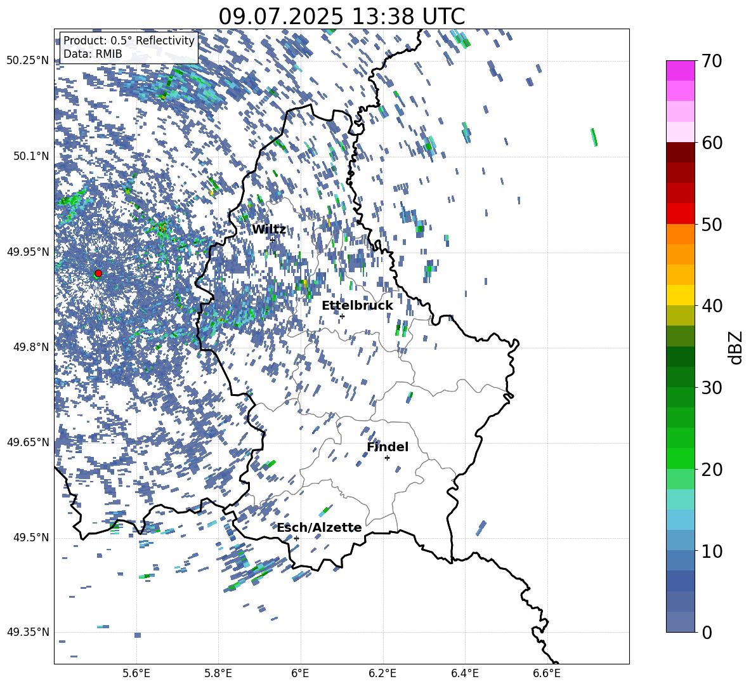Viewport: 751px width, 686px height.
Task: Click the Findel station label
Action: [388, 447]
